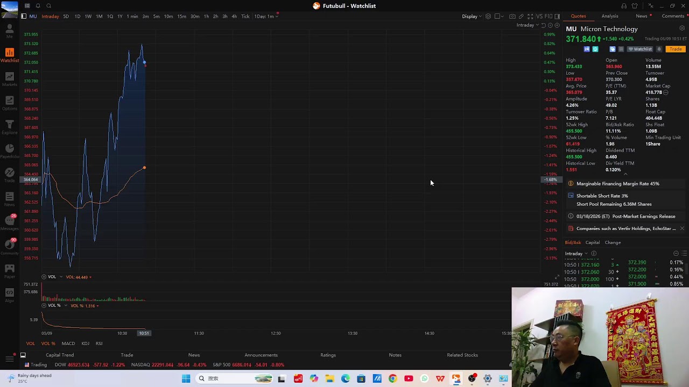Dismiss the Vertiv Holdings notice
This screenshot has width=689, height=387.
click(x=682, y=228)
